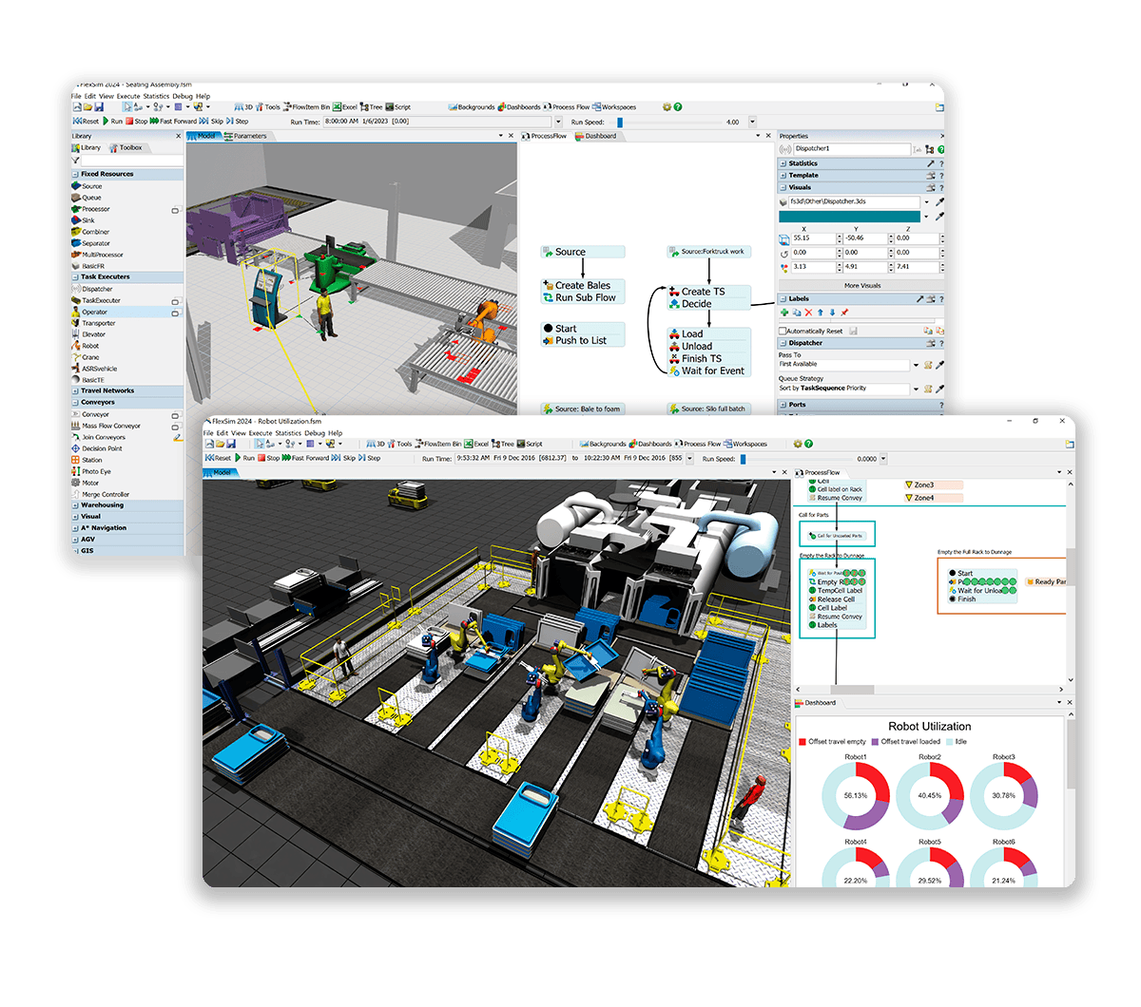Click the pin label icon
The width and height of the screenshot is (1141, 1007).
pyautogui.click(x=844, y=313)
